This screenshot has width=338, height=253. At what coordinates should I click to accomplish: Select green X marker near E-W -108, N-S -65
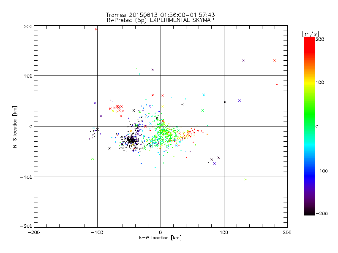pos(93,159)
